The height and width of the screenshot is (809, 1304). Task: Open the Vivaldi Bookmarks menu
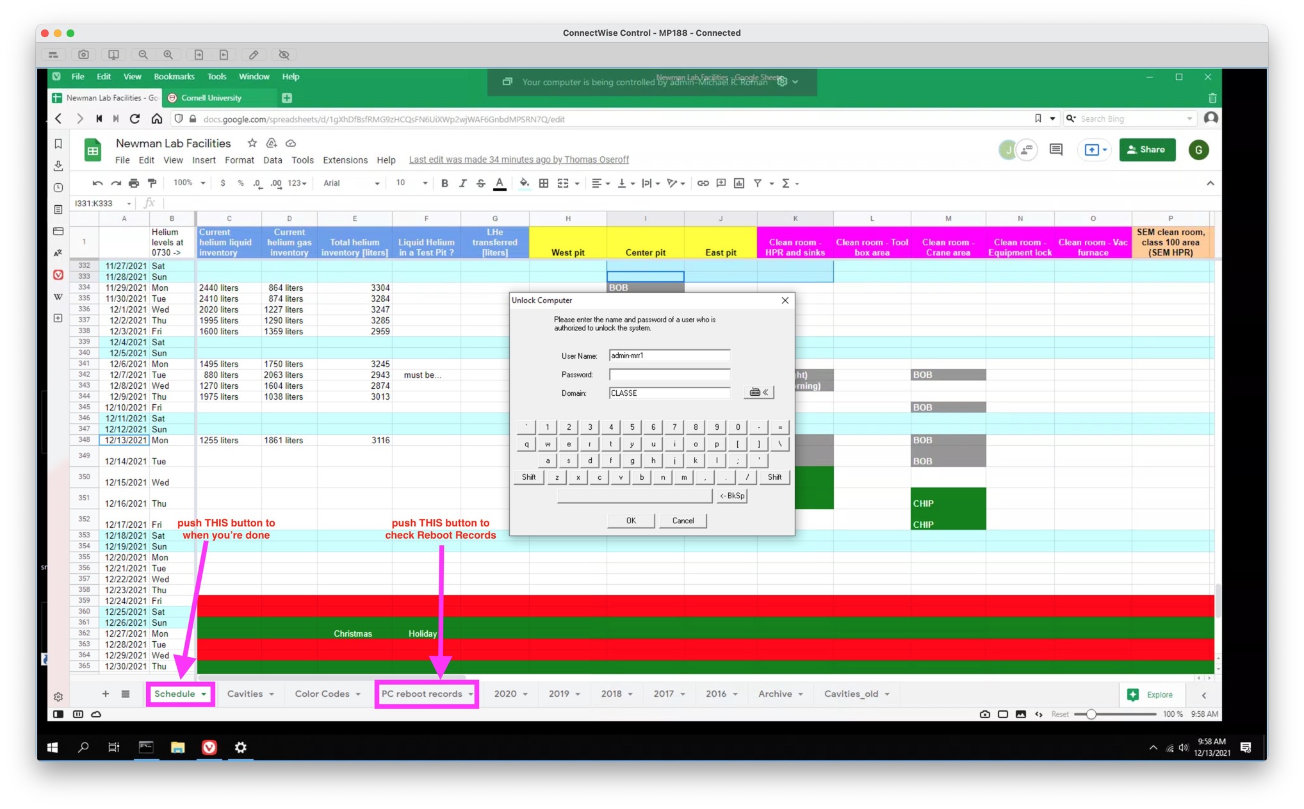pos(174,77)
